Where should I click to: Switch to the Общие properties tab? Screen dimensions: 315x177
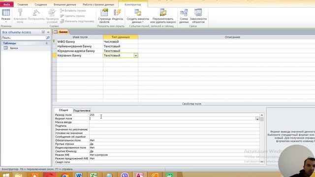pos(63,110)
